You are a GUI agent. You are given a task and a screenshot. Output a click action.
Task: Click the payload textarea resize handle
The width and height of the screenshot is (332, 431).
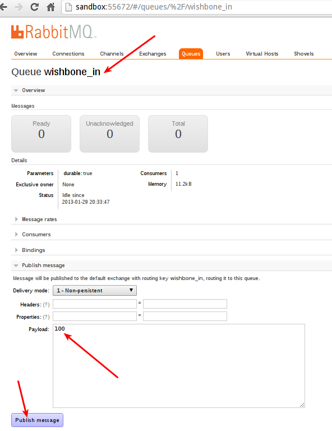pos(302,405)
